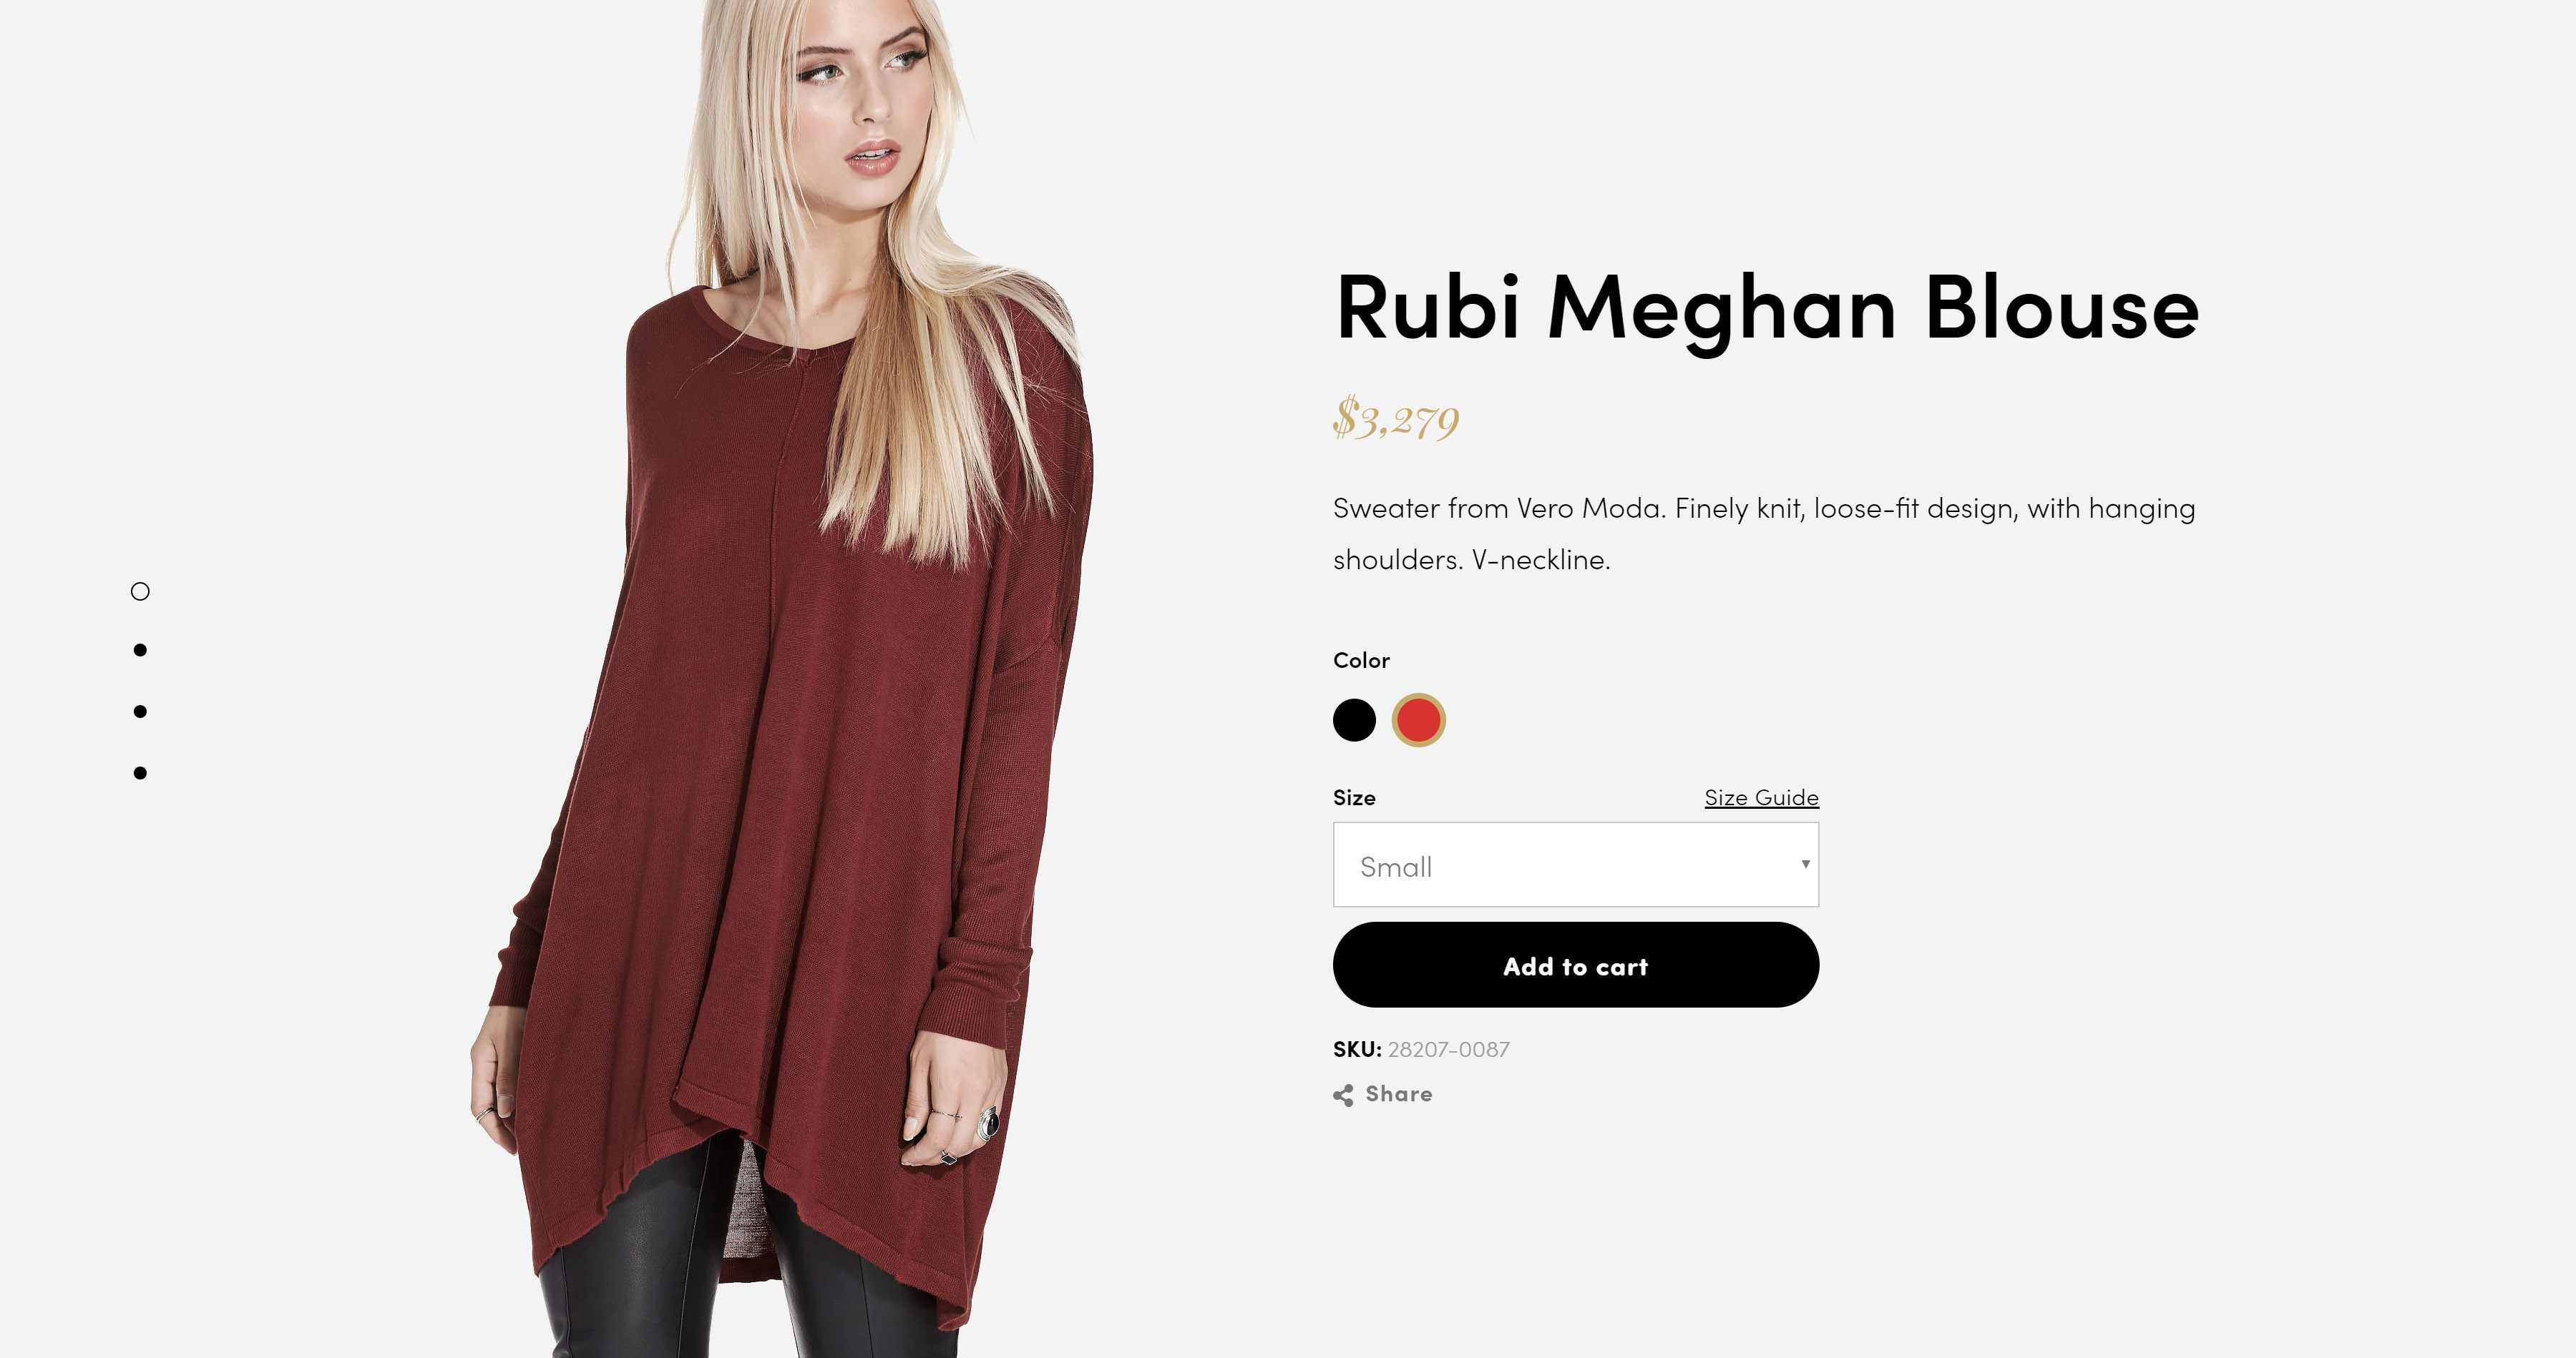
Task: Pick the red color swatch
Action: point(1418,719)
